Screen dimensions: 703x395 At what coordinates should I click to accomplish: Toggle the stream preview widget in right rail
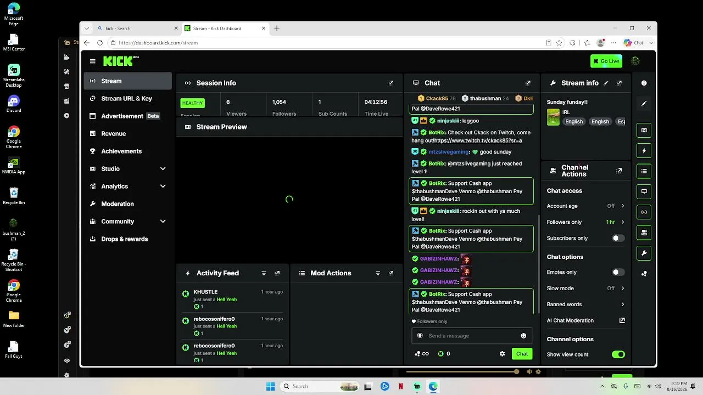(x=644, y=130)
